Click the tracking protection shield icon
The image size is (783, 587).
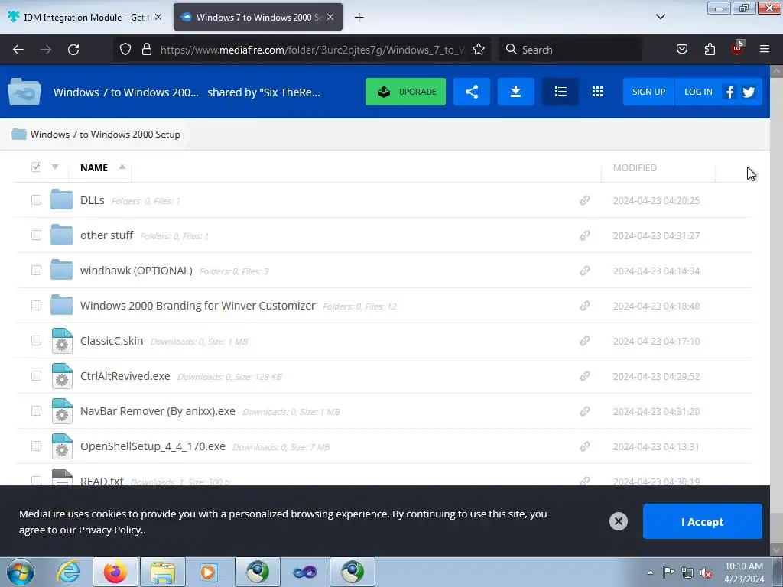[125, 50]
